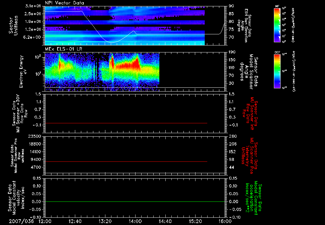Click the 1.9e+01 sector tick label
The height and width of the screenshot is (225, 325).
coord(33,22)
